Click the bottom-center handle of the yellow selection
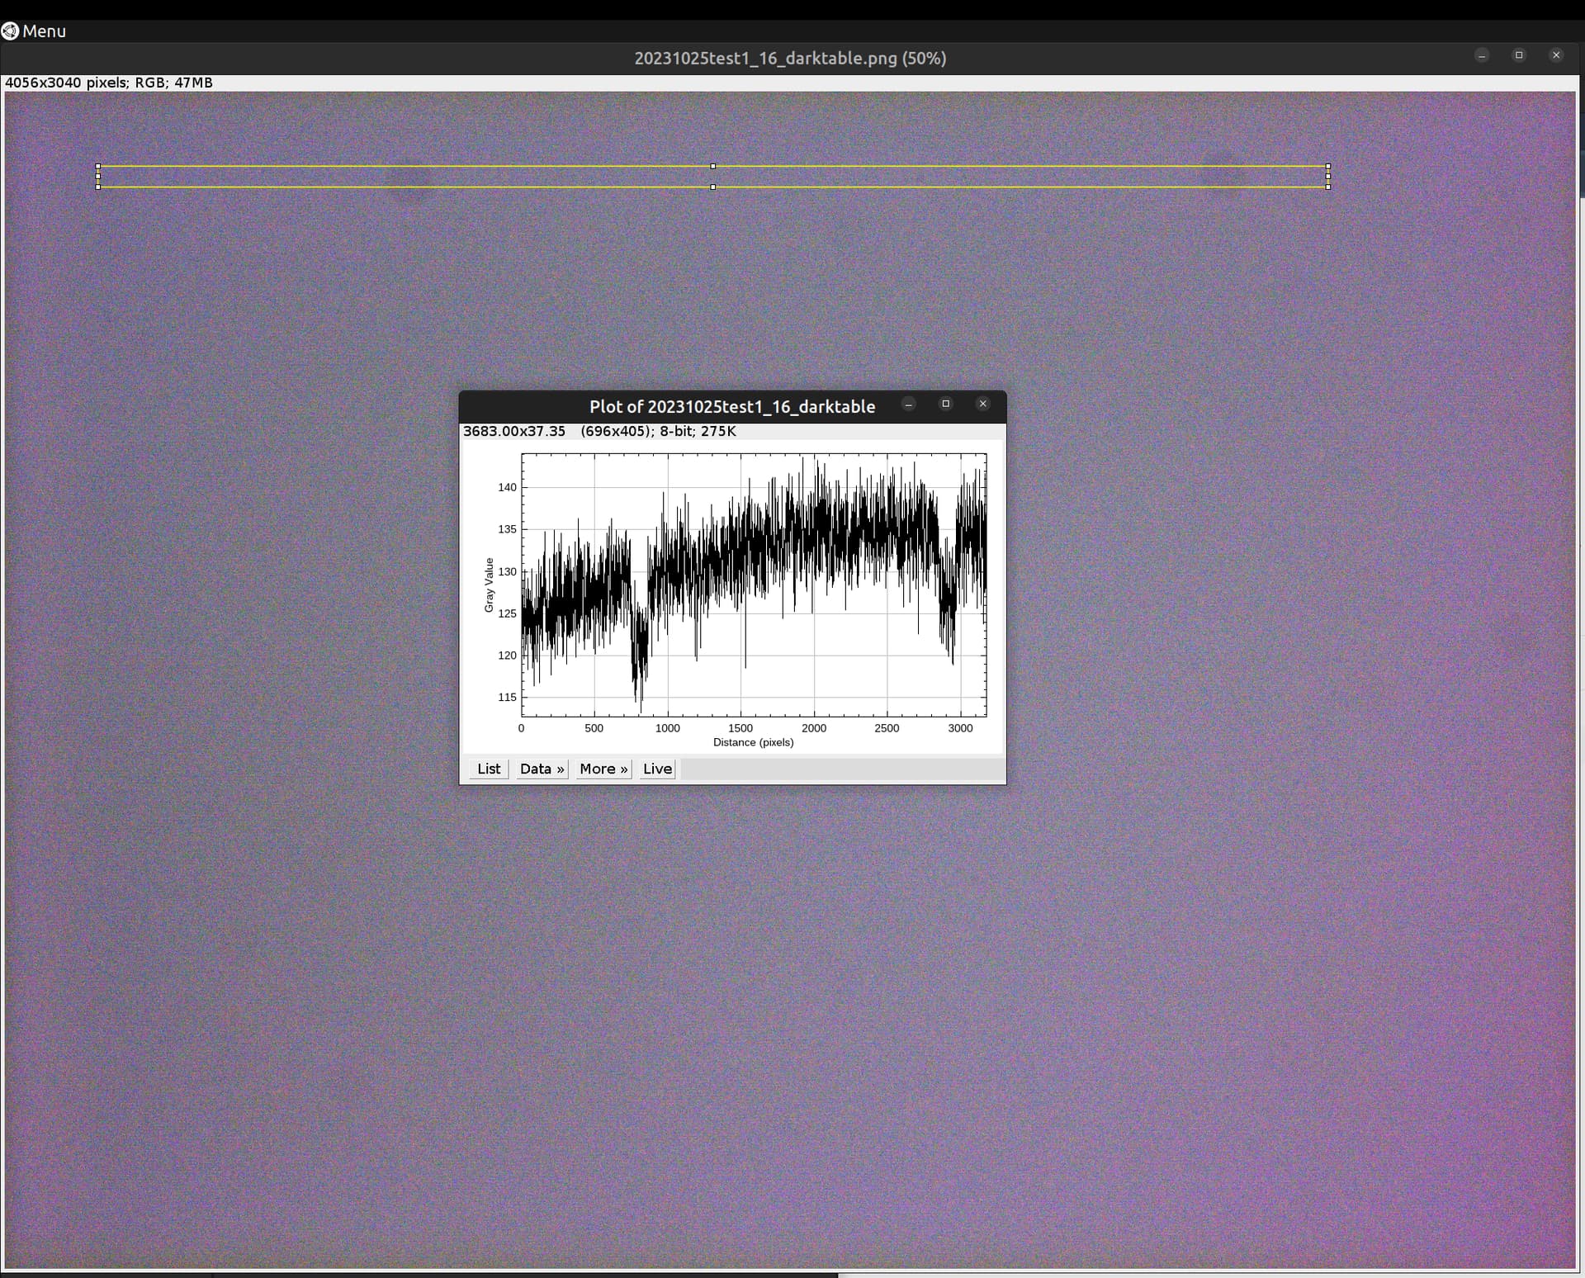 713,187
